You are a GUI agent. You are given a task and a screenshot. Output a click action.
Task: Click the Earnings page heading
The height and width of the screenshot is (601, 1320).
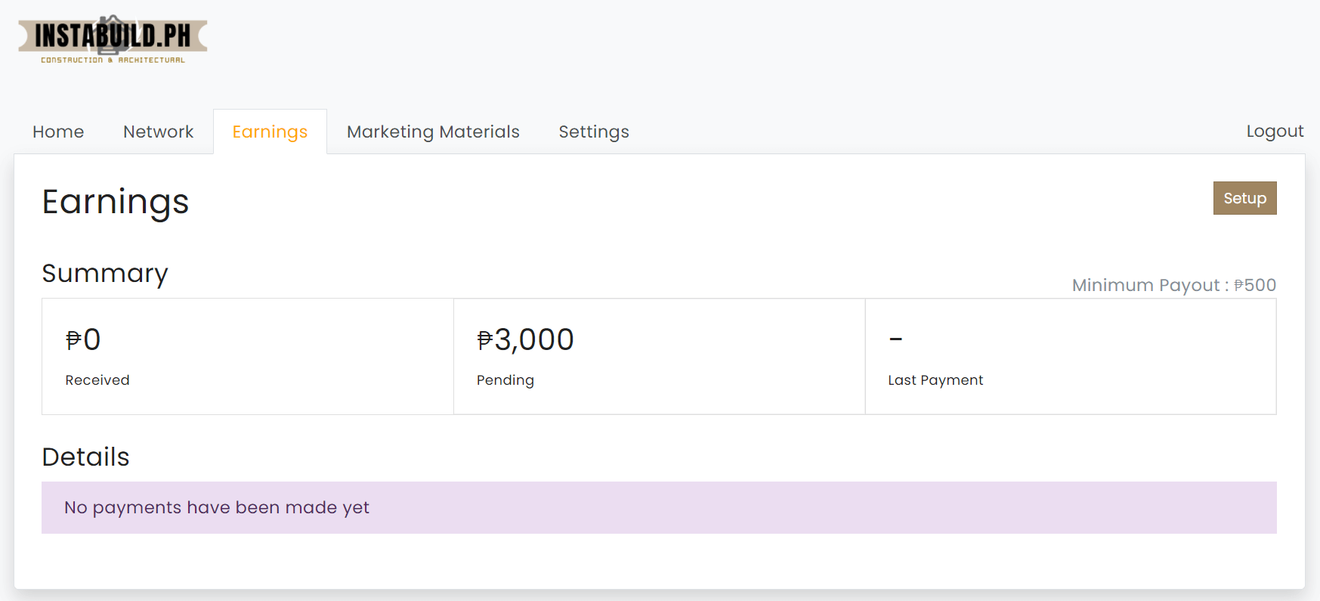(x=116, y=203)
